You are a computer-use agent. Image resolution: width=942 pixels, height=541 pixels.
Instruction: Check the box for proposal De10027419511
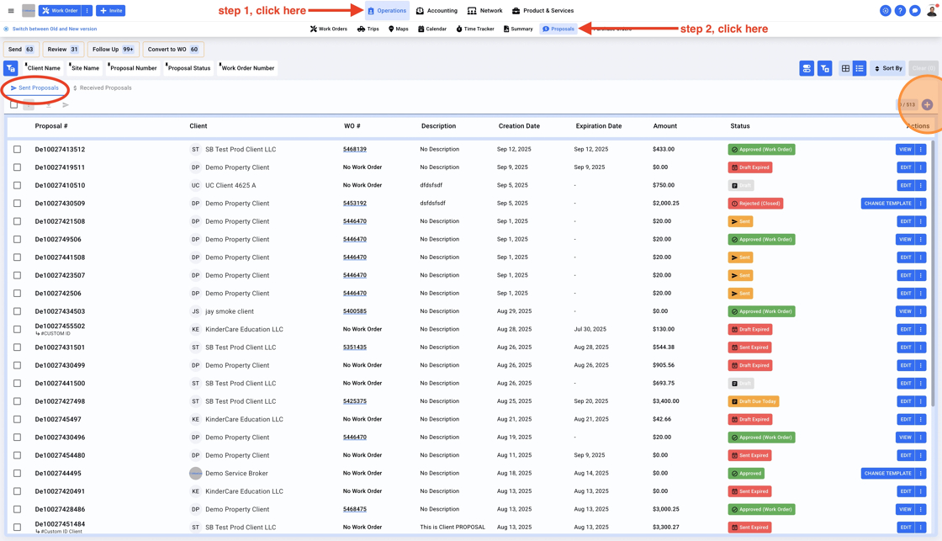(x=17, y=167)
